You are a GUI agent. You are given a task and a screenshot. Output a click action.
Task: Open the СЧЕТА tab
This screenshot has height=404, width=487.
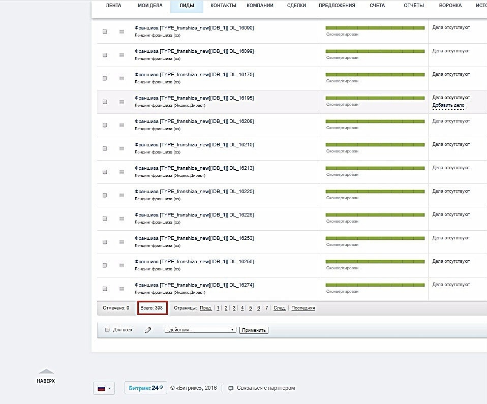click(x=377, y=5)
